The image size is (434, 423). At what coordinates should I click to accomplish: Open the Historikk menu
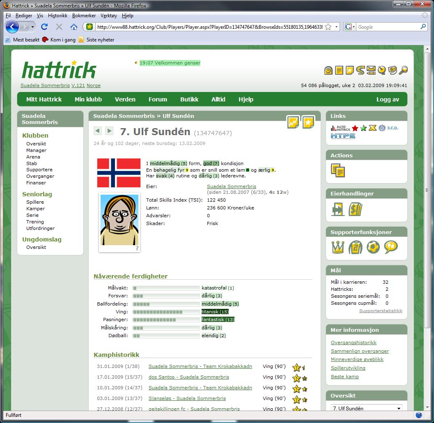tap(57, 16)
